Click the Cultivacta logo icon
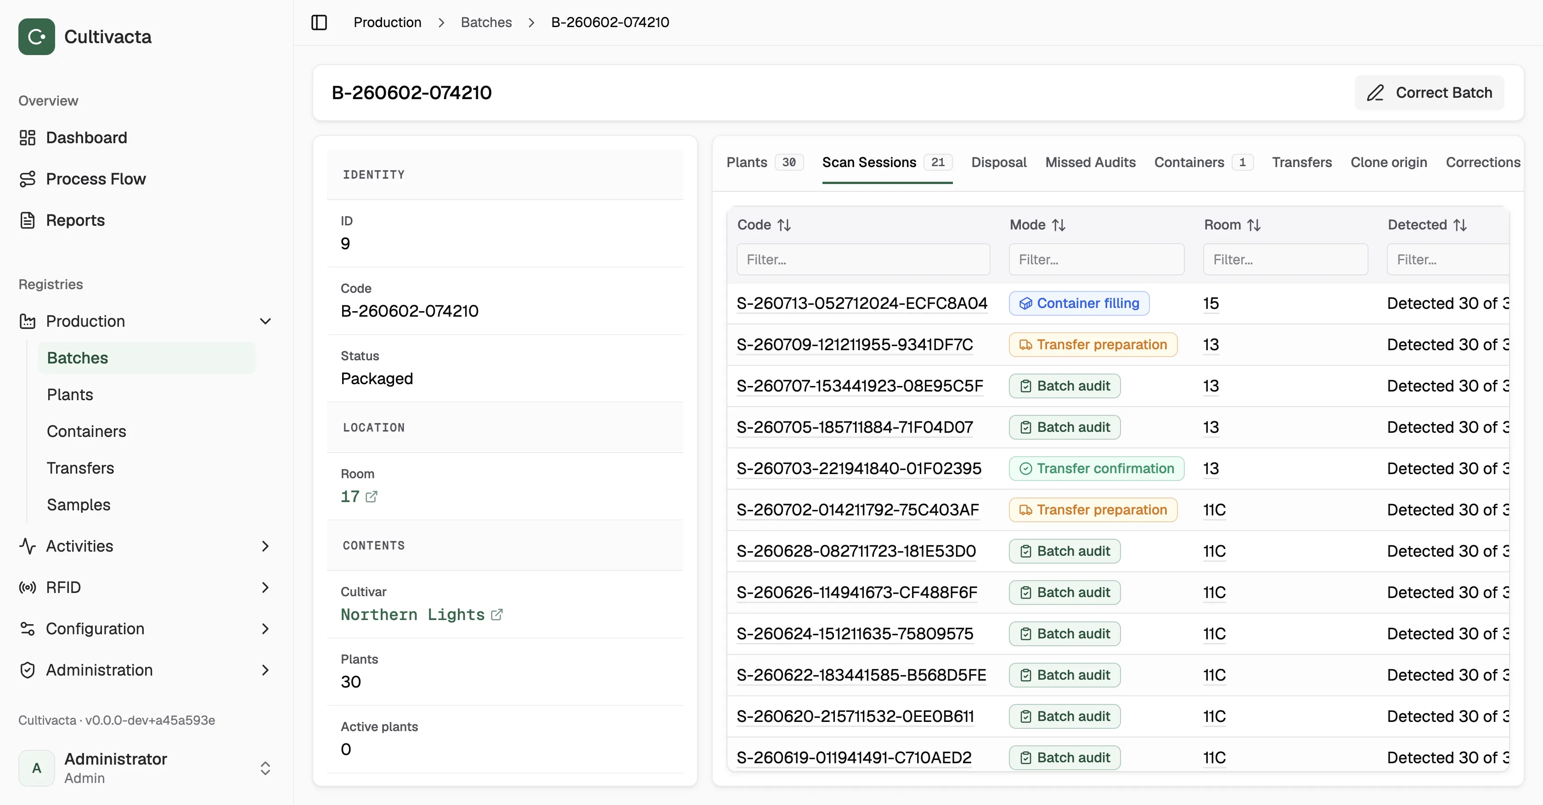The height and width of the screenshot is (805, 1543). pyautogui.click(x=37, y=37)
